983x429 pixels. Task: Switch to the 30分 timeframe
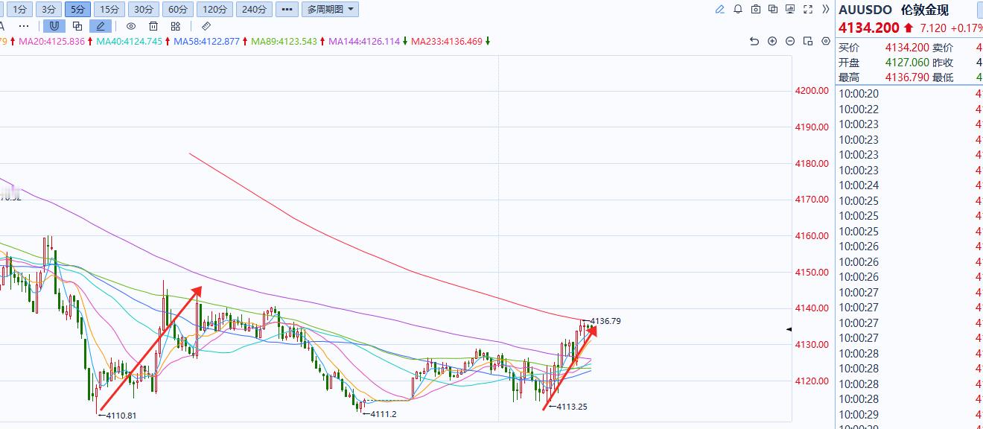(143, 10)
